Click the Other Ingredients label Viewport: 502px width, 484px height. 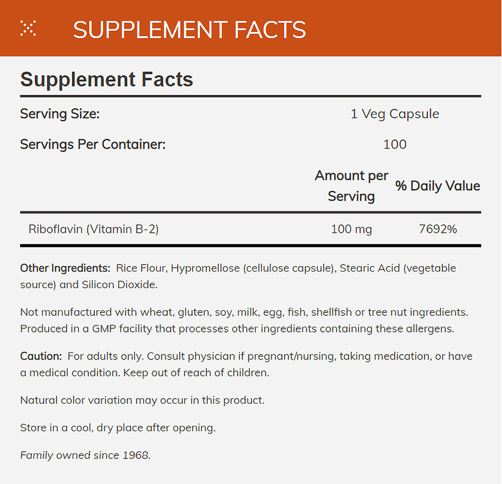point(65,268)
